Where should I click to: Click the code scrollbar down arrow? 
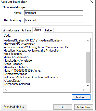(x=88, y=85)
